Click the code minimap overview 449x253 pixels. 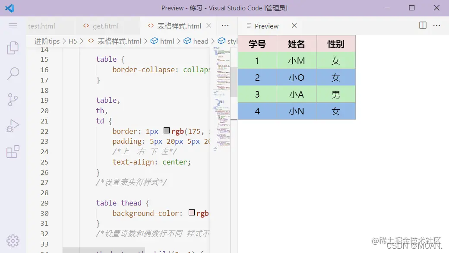pos(221,98)
